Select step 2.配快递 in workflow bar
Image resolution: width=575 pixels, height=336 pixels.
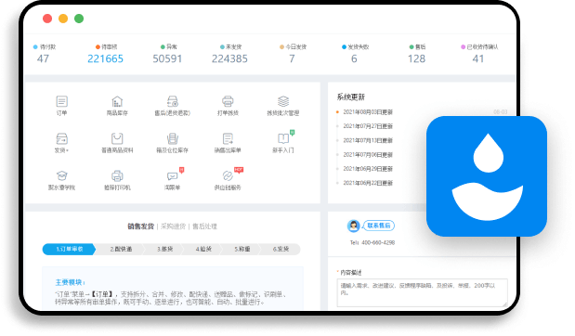(x=121, y=249)
